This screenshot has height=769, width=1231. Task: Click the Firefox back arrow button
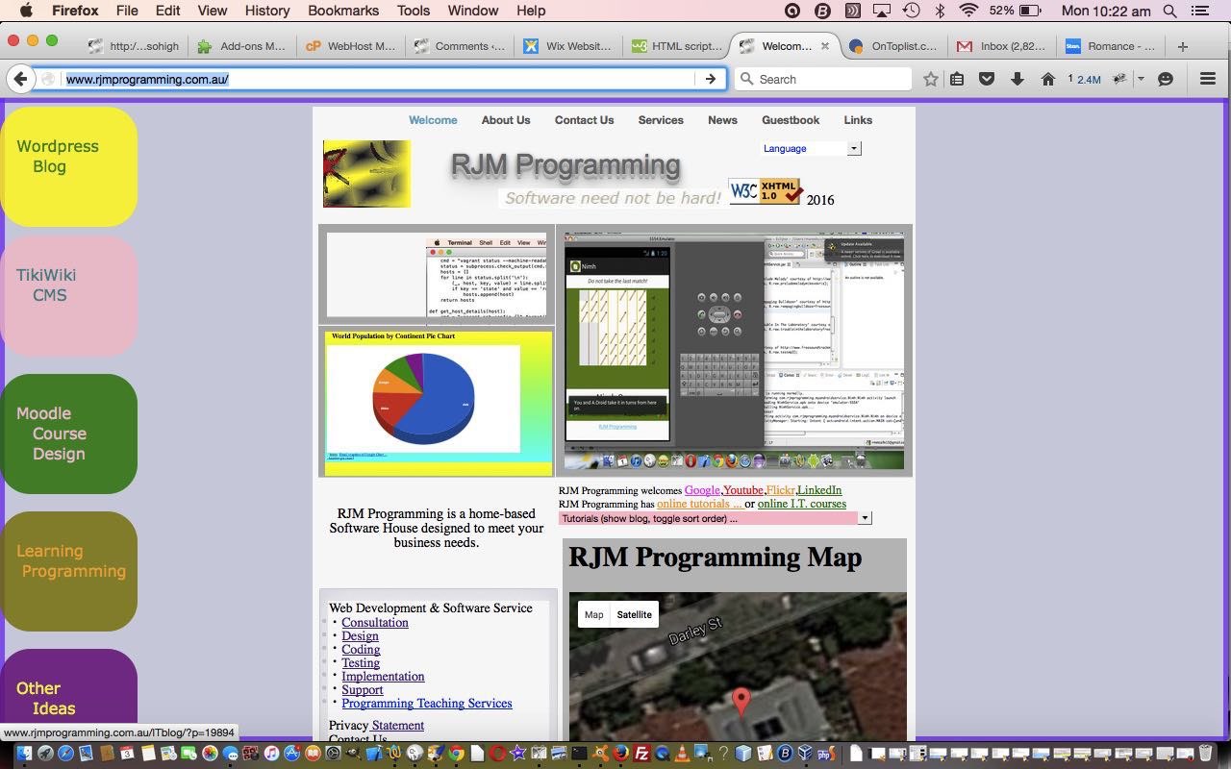pos(20,79)
